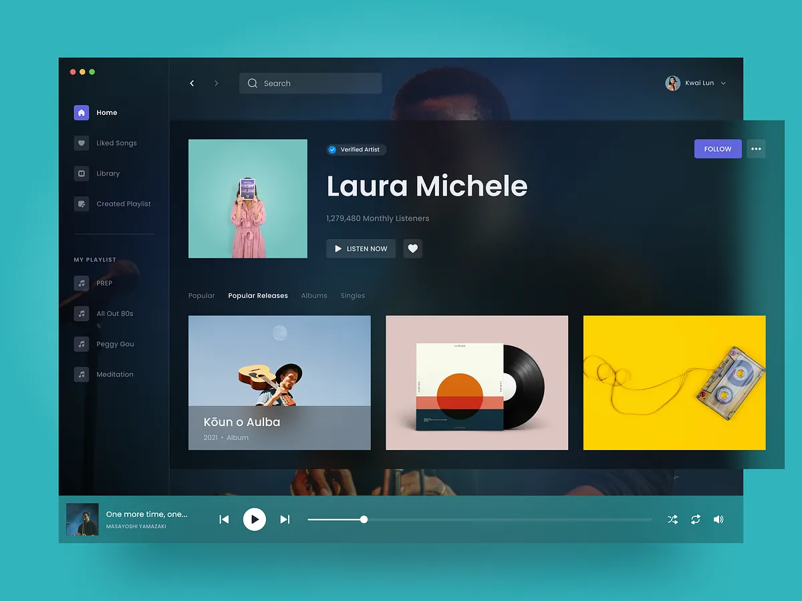Seek using the playback progress handle
The height and width of the screenshot is (601, 802).
[364, 520]
